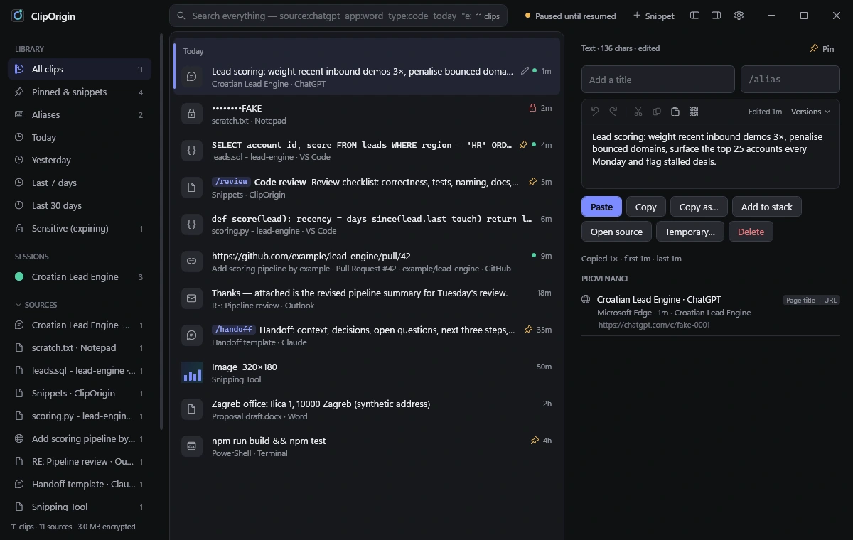
Task: Select the npm run build && npm test clip
Action: pos(367,446)
